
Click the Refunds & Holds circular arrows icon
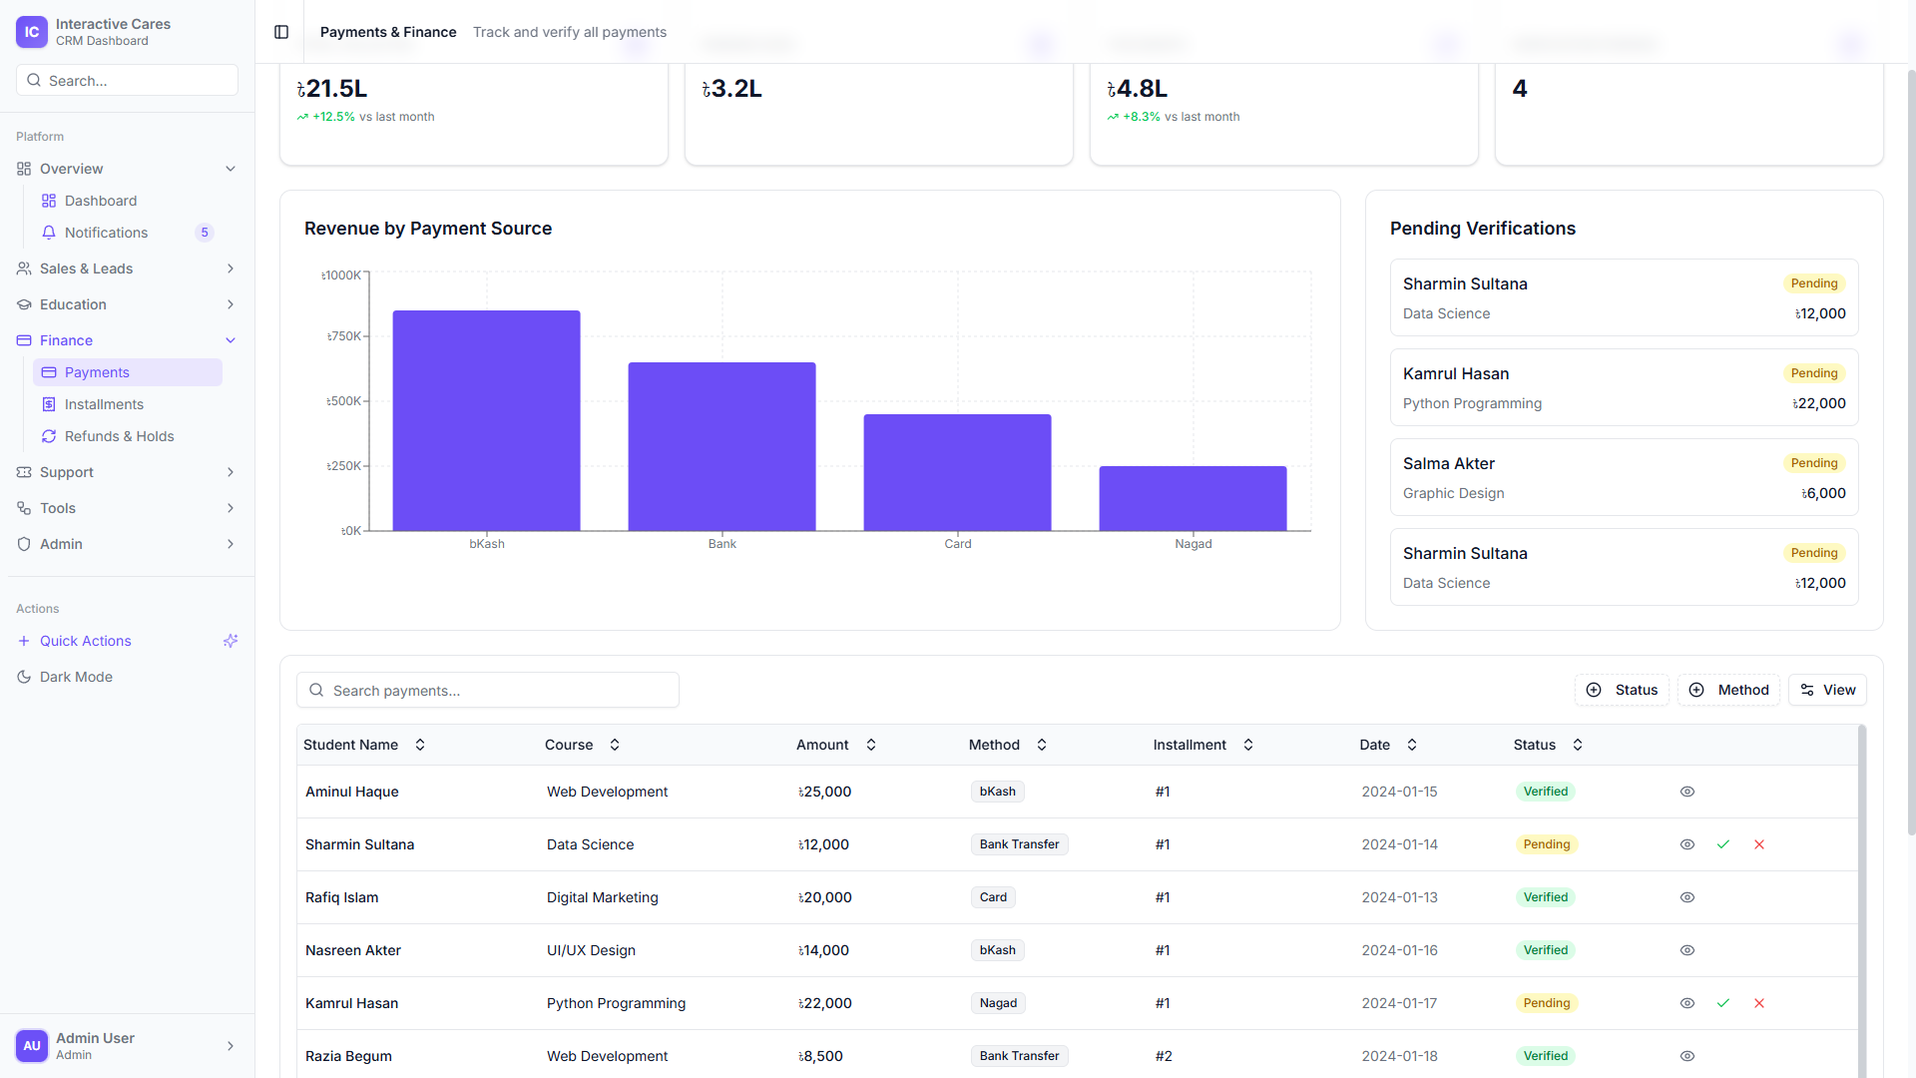click(x=48, y=436)
